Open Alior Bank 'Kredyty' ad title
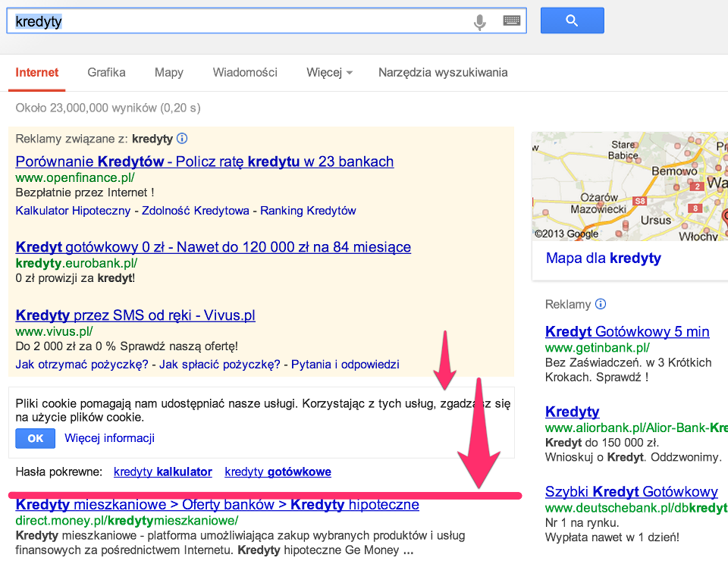728x564 pixels. click(572, 412)
